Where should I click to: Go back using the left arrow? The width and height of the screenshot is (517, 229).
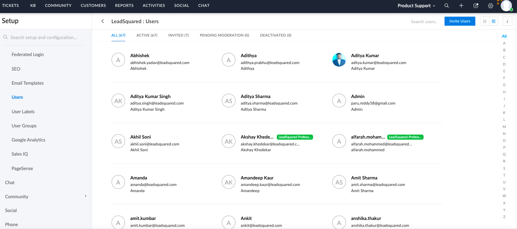(x=103, y=21)
